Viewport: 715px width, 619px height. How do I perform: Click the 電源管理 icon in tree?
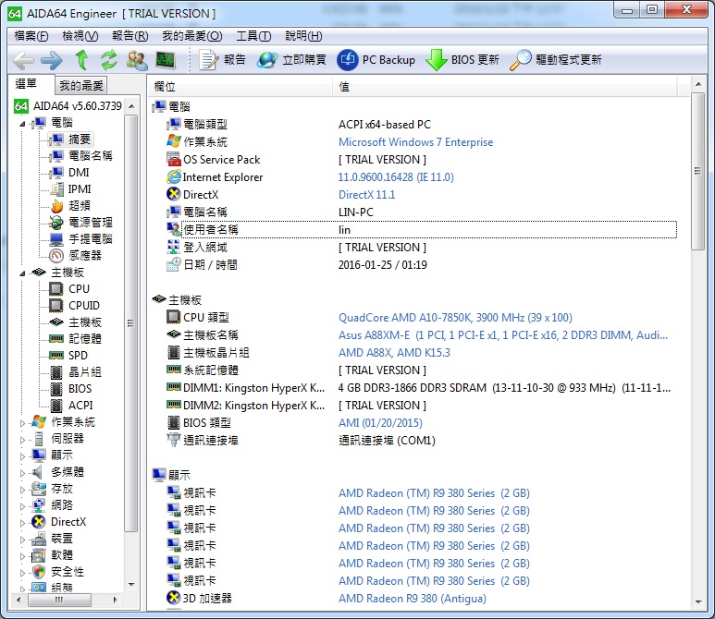click(56, 223)
